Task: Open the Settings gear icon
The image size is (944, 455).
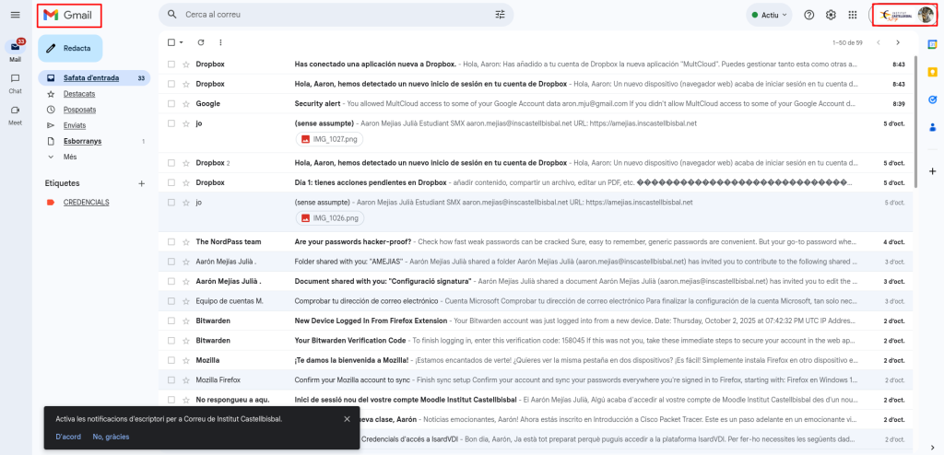Action: [x=831, y=15]
